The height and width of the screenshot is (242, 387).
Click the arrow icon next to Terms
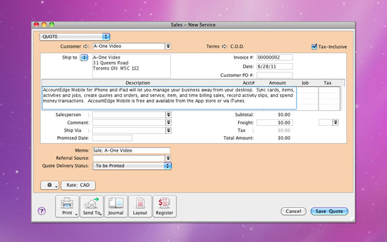pos(224,46)
